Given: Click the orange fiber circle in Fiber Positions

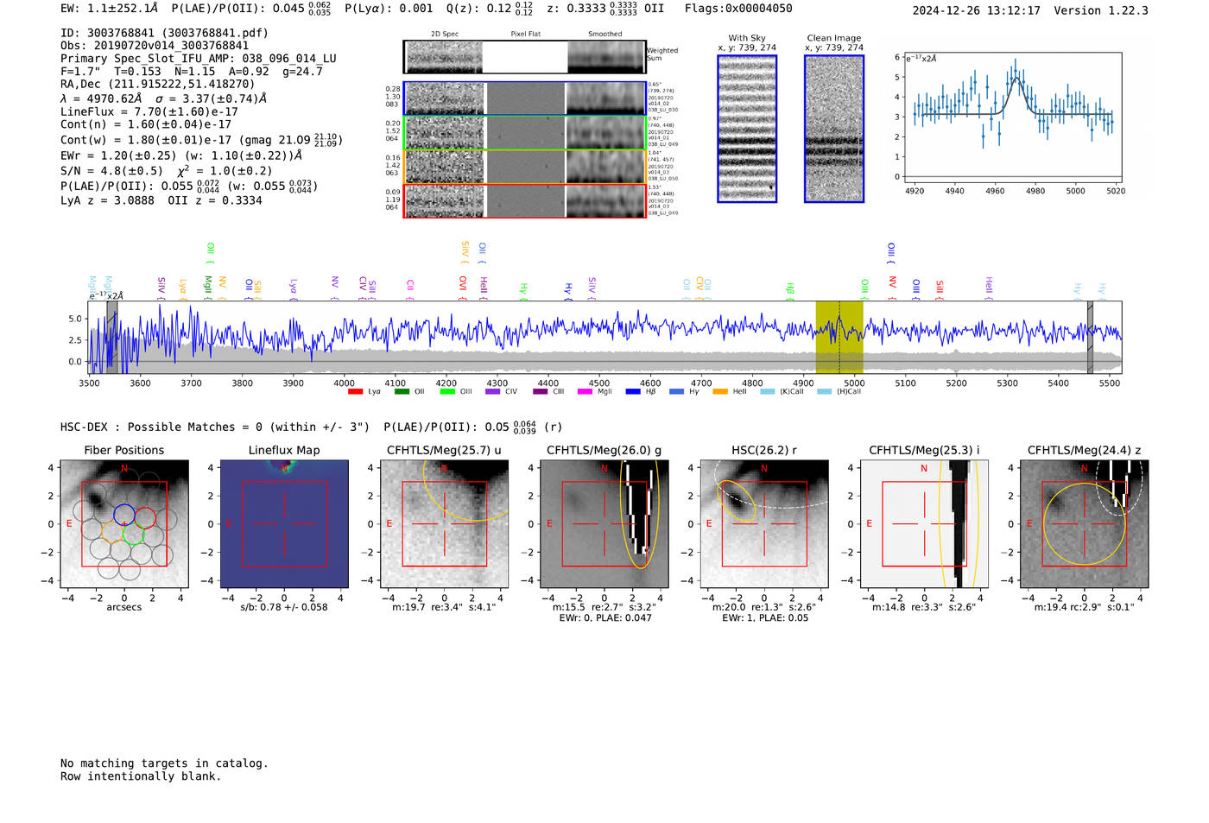Looking at the screenshot, I should point(112,531).
